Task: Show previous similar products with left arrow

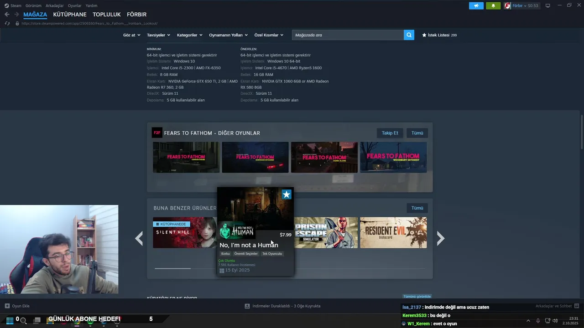Action: click(x=139, y=238)
